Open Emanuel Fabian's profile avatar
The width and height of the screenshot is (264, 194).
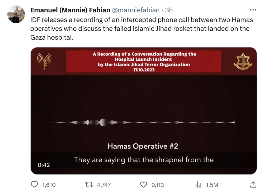click(16, 14)
